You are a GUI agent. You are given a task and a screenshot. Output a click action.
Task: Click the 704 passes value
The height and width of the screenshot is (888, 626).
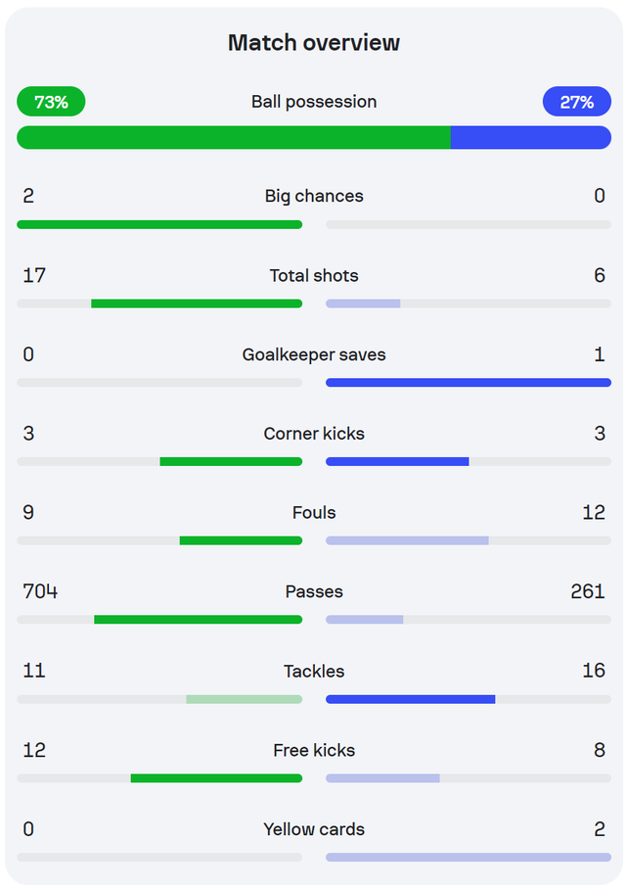(40, 591)
